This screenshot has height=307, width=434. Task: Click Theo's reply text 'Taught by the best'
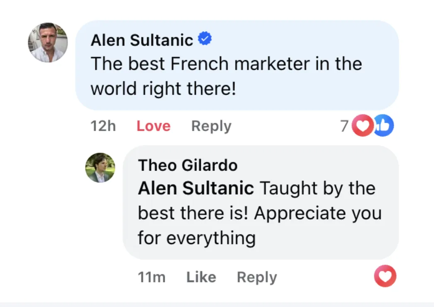(x=260, y=213)
